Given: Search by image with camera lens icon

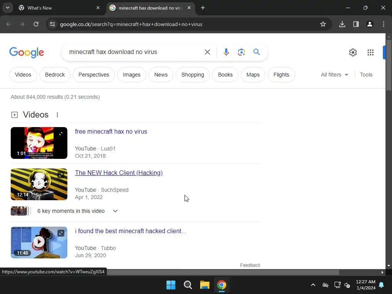Looking at the screenshot, I should (x=241, y=52).
